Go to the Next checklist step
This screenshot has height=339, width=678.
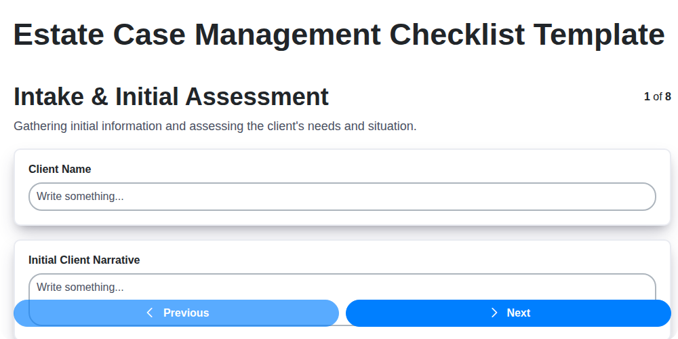pos(509,313)
